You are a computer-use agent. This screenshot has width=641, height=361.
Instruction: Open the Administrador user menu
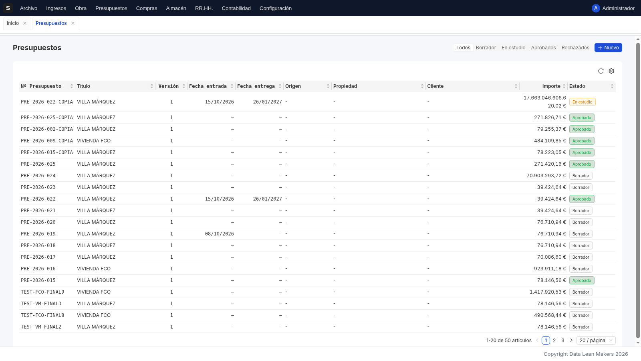click(x=613, y=8)
